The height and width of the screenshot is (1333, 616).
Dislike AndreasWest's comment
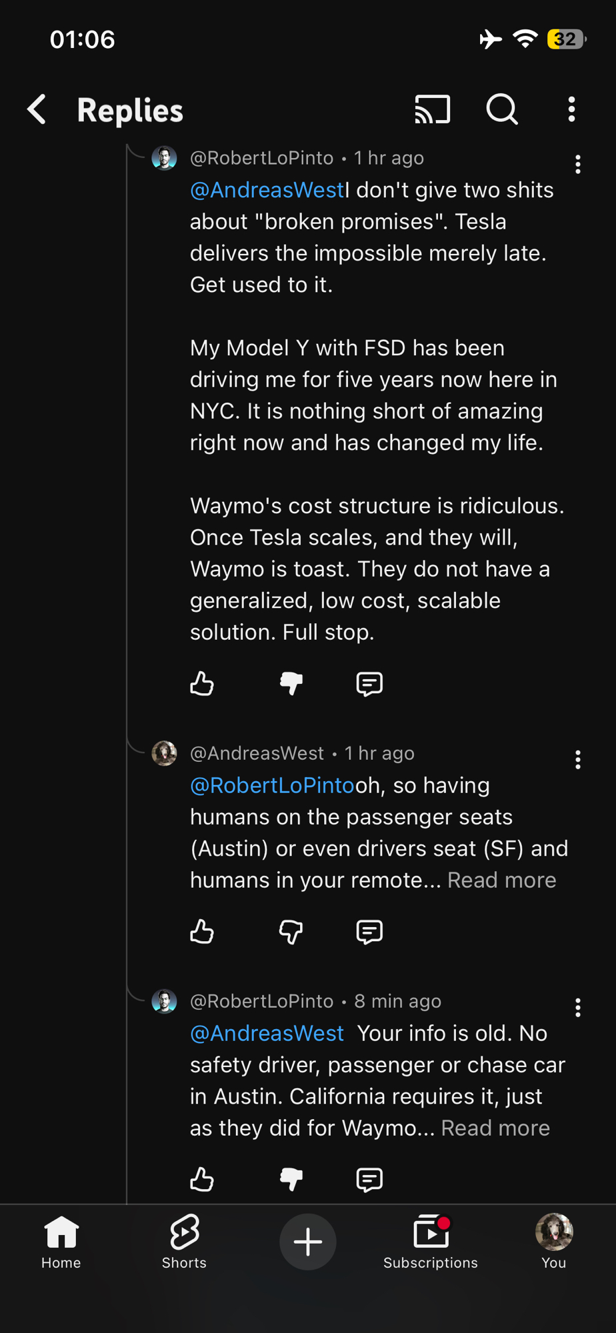coord(291,932)
